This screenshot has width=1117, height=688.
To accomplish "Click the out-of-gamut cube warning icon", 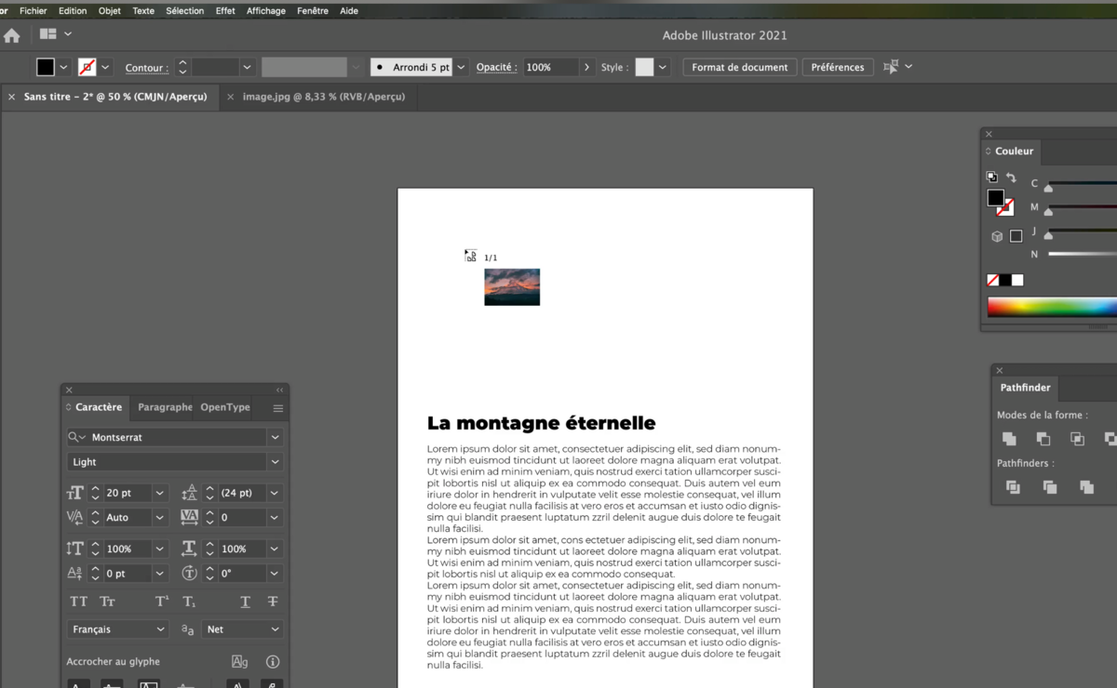I will click(997, 236).
